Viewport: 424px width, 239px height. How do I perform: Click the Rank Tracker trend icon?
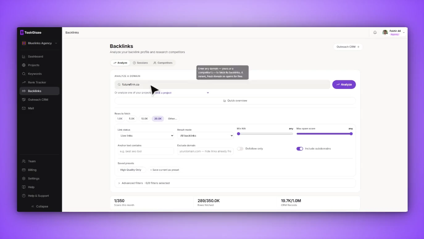coord(24,82)
